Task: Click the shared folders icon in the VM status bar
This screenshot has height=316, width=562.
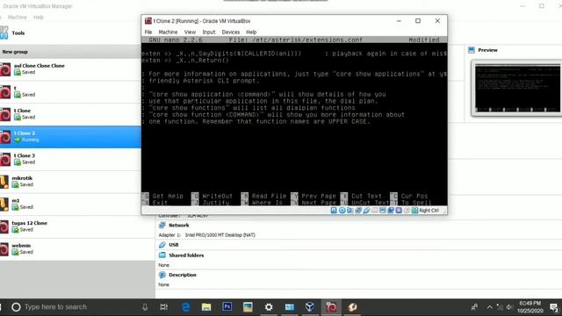Action: pyautogui.click(x=375, y=211)
